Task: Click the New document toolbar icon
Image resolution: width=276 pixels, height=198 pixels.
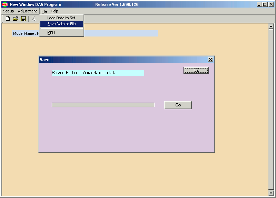Action: 8,19
